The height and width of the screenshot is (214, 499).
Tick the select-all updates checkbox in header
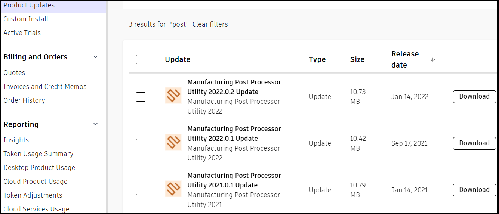pyautogui.click(x=141, y=59)
